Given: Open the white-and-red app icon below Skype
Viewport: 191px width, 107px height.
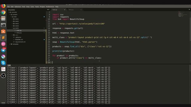Looking at the screenshot, I should point(3,69).
